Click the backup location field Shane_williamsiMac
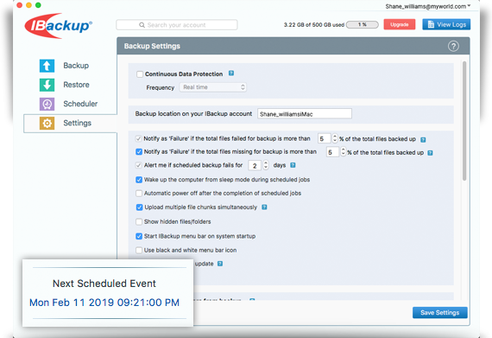 (305, 114)
